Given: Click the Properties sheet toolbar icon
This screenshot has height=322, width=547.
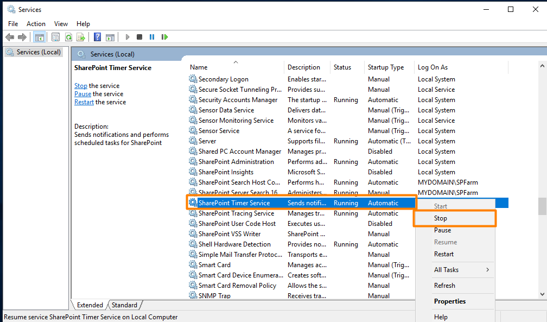Looking at the screenshot, I should [55, 37].
